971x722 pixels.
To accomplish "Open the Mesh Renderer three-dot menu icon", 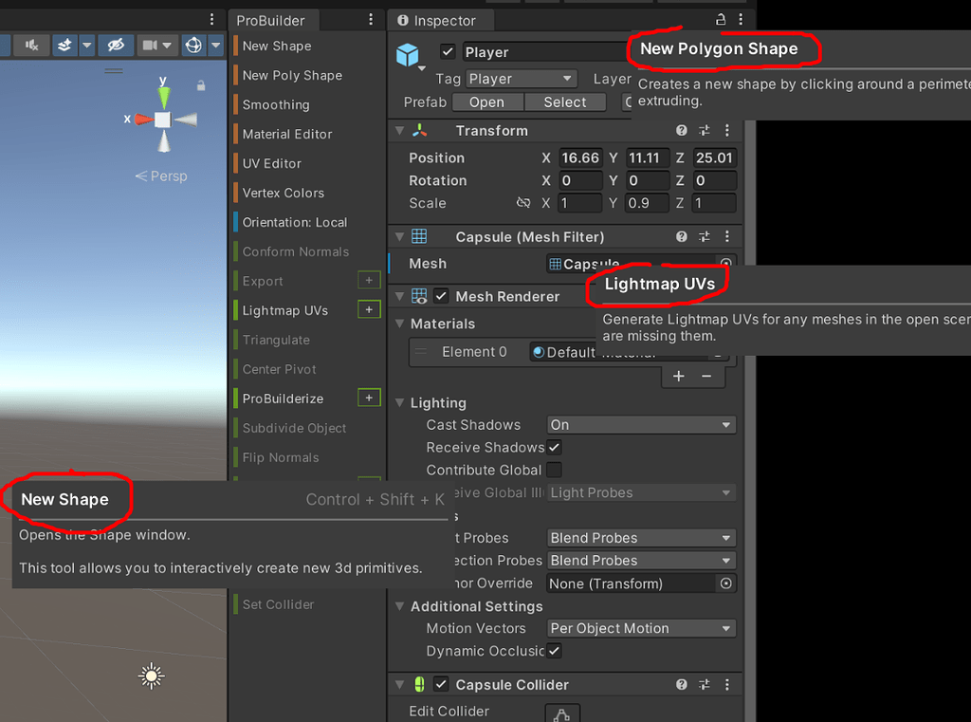I will coord(726,296).
